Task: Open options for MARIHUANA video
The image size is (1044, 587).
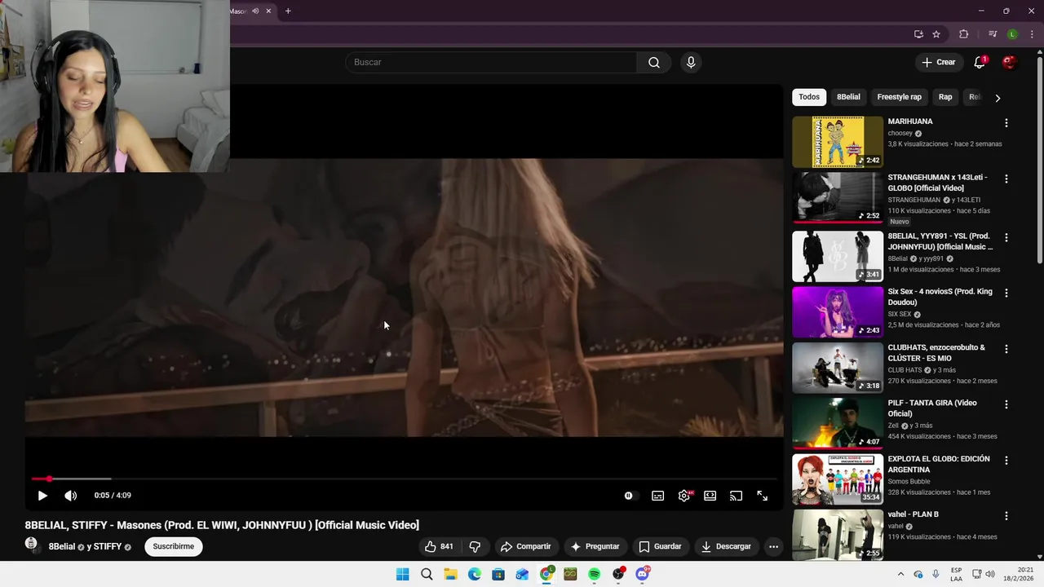Action: click(x=1006, y=123)
